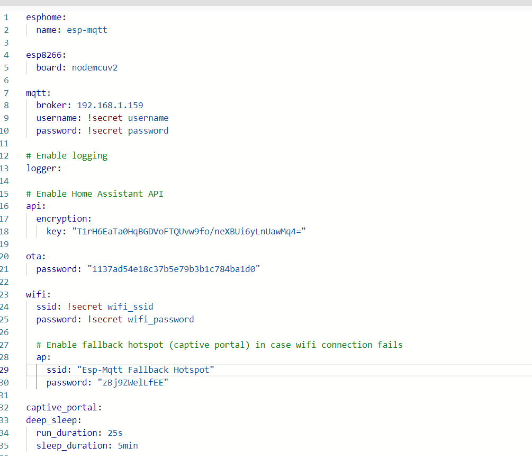The height and width of the screenshot is (456, 532).
Task: Click the 'run_duration:' key
Action: 69,433
